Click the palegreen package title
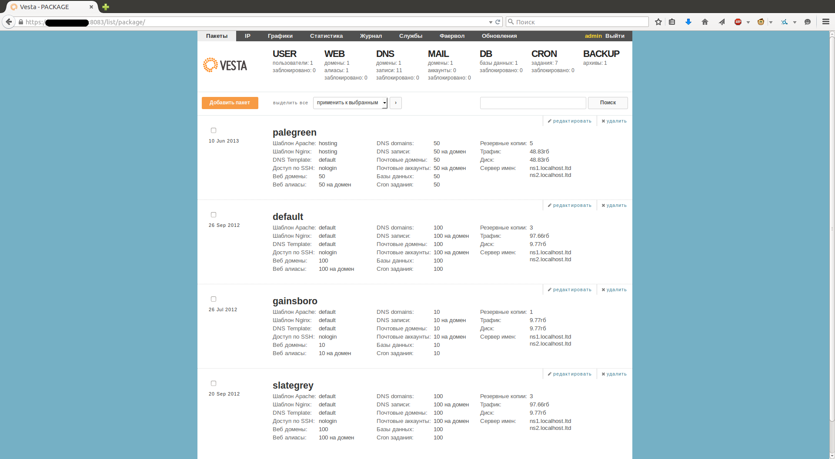 point(294,133)
